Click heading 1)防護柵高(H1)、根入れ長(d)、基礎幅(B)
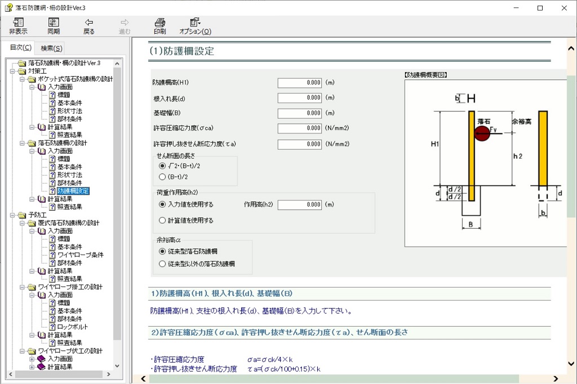 221,293
